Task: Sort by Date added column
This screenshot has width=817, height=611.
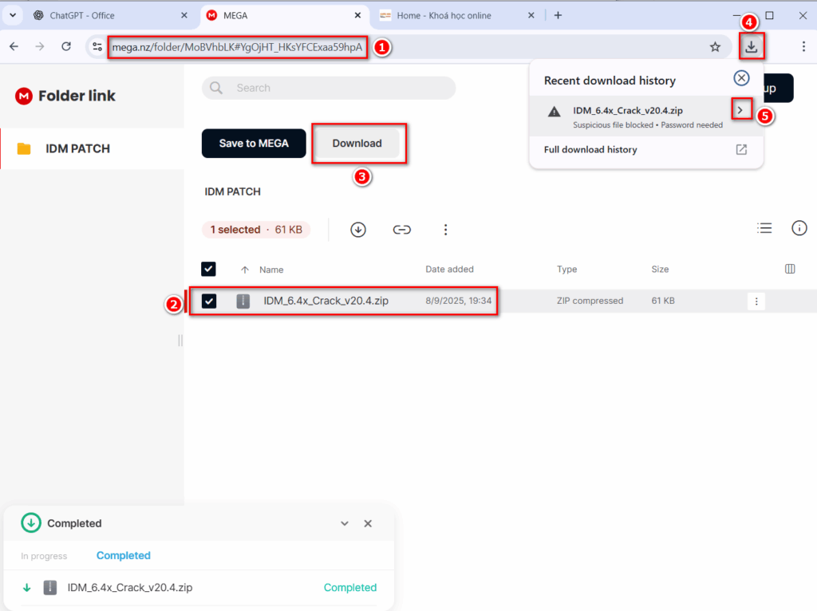Action: coord(449,270)
